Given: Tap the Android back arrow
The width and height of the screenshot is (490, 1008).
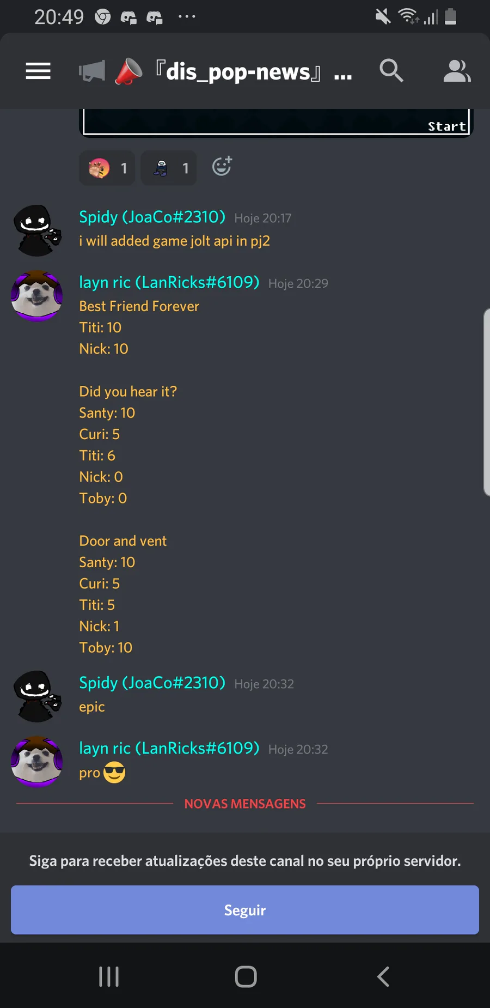Looking at the screenshot, I should (383, 976).
